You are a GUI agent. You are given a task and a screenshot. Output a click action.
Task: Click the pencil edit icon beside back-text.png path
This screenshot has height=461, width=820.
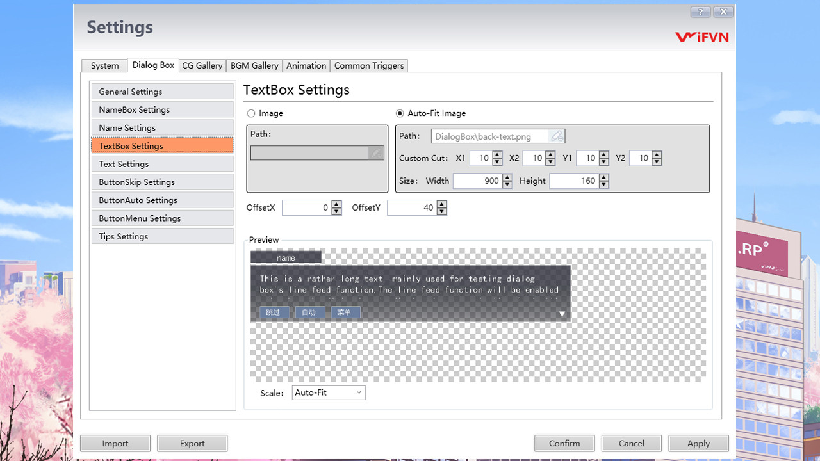tap(557, 136)
